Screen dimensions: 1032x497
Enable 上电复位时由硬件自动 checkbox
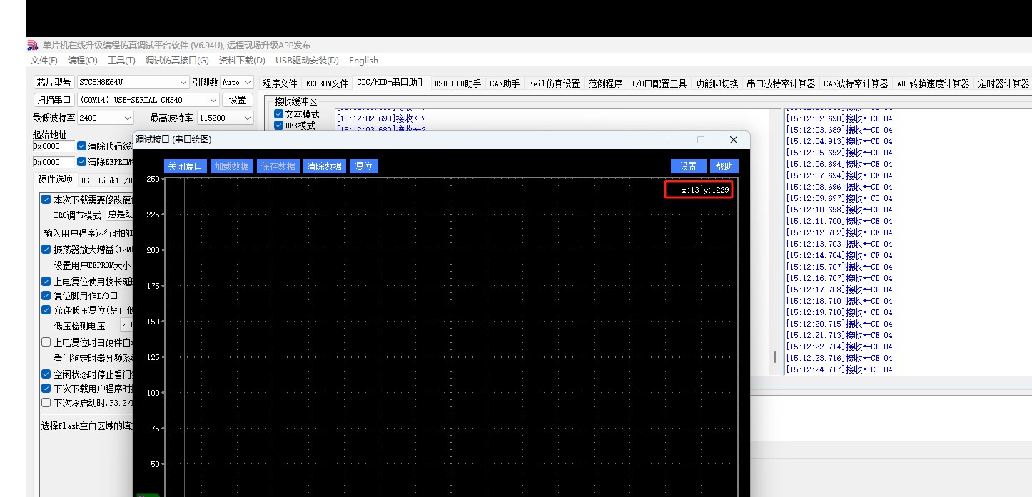click(46, 342)
